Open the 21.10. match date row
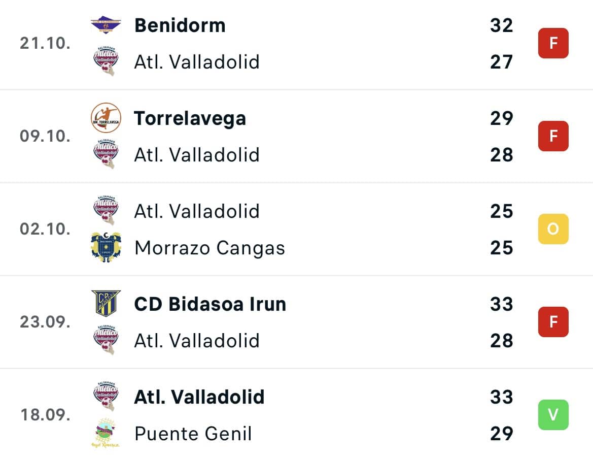593x457 pixels. coord(296,44)
